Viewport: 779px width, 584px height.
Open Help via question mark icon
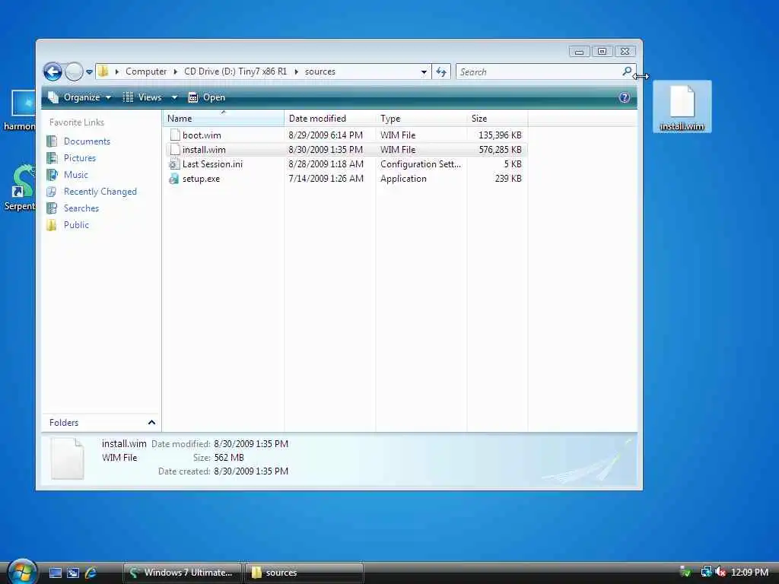[625, 97]
